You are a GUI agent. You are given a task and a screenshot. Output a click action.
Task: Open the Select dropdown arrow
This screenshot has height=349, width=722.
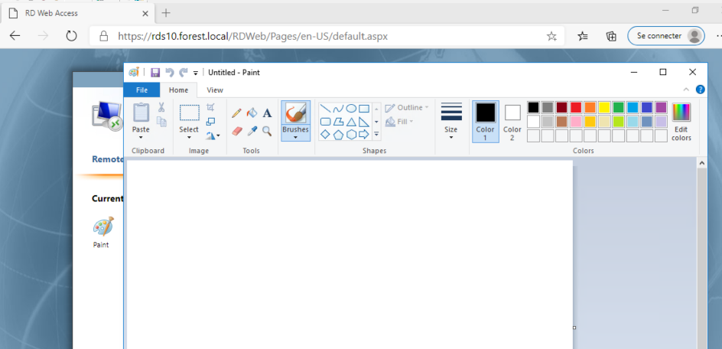(x=189, y=138)
